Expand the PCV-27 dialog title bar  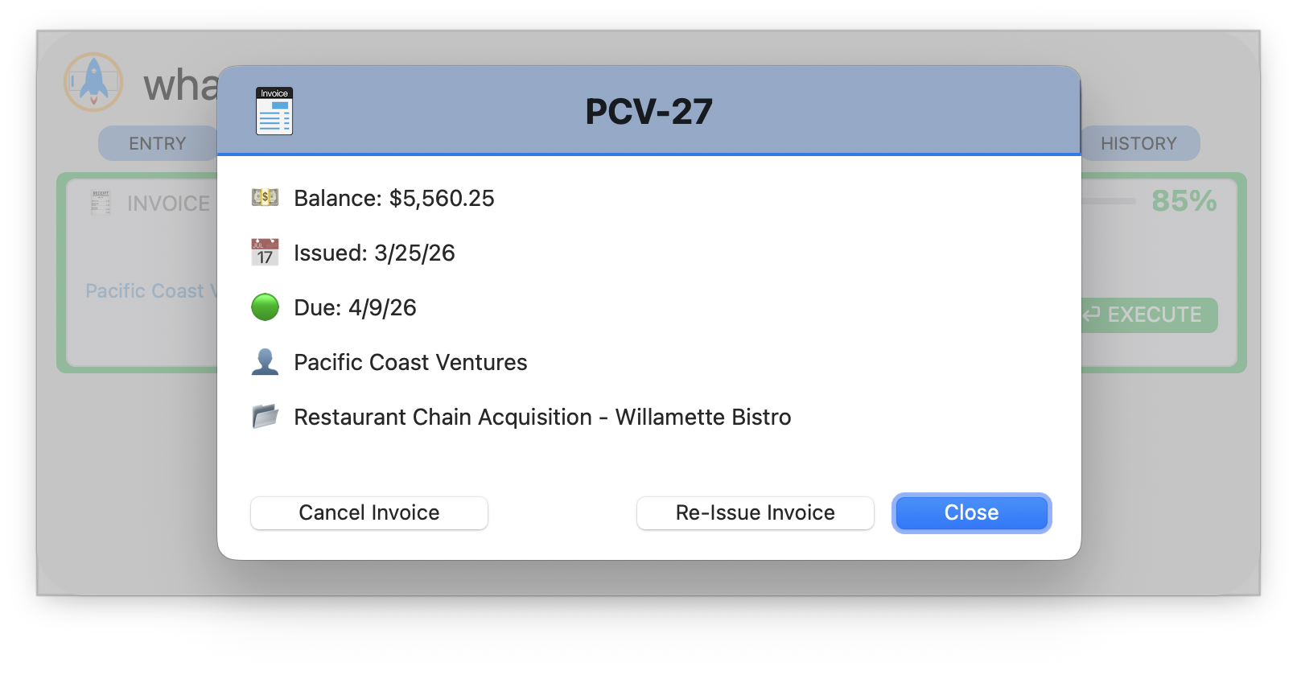point(648,110)
